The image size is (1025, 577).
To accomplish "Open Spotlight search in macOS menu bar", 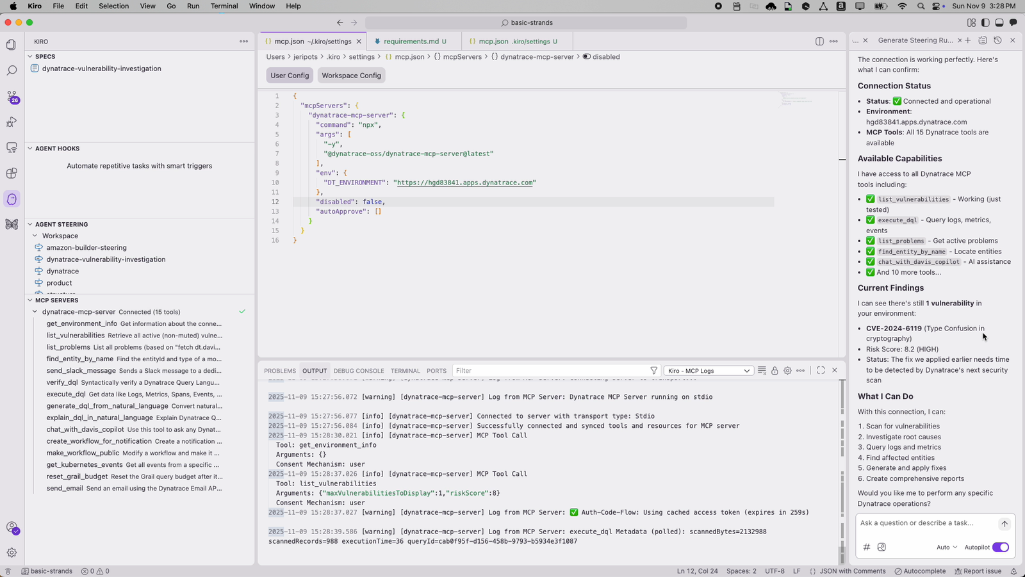I will tap(921, 6).
